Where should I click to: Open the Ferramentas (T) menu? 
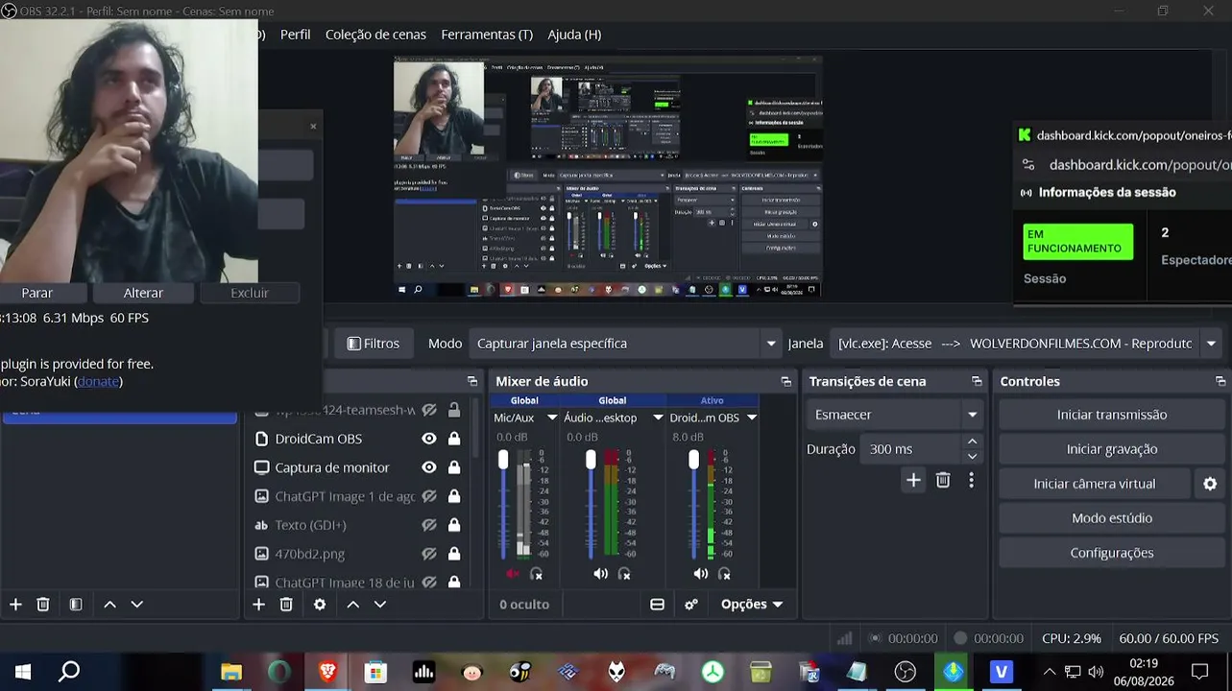pyautogui.click(x=487, y=35)
